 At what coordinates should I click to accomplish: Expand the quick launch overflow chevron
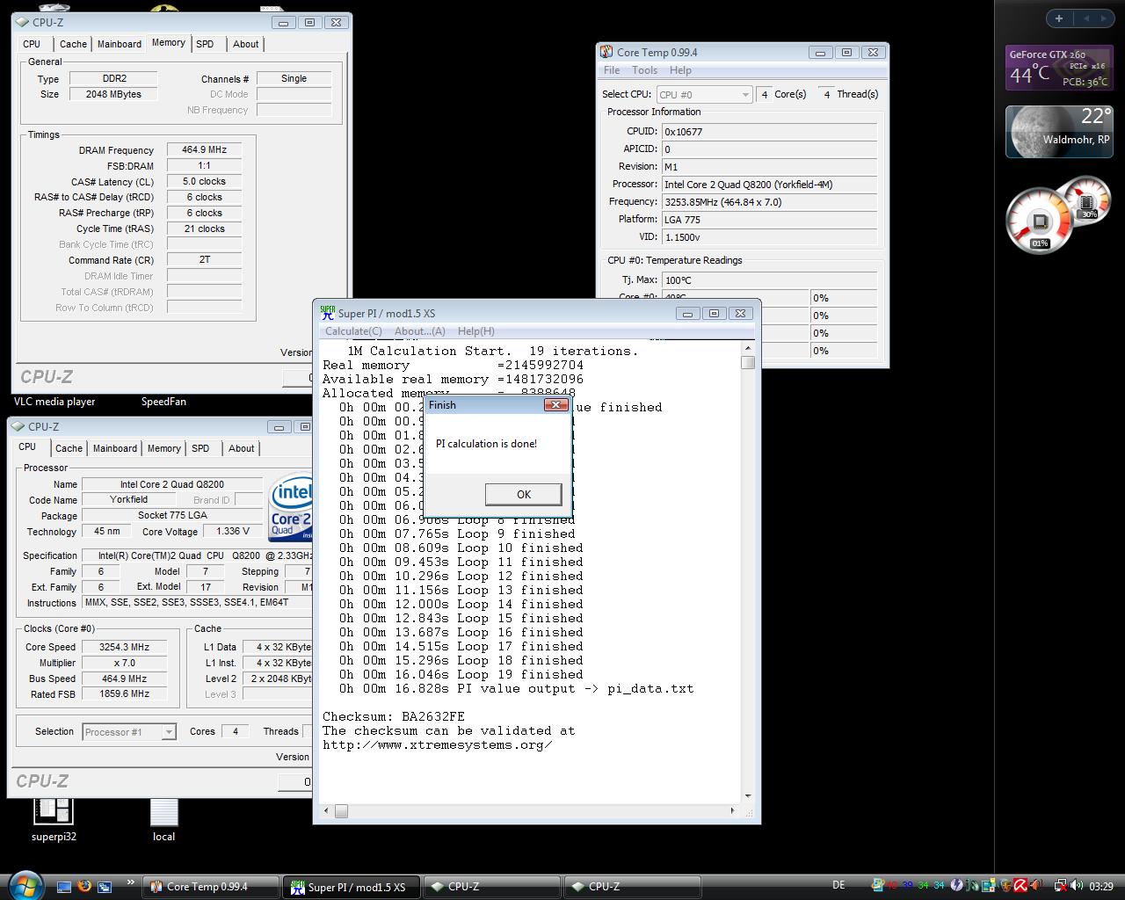pyautogui.click(x=130, y=882)
